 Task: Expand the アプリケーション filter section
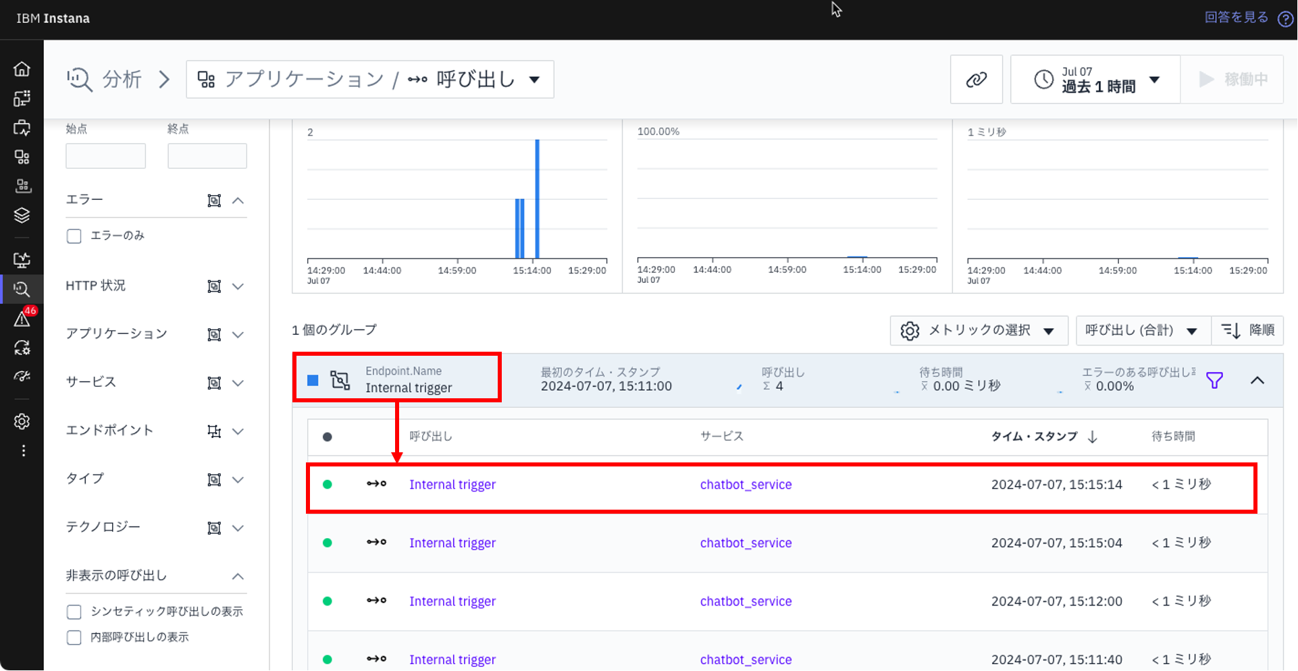[238, 335]
